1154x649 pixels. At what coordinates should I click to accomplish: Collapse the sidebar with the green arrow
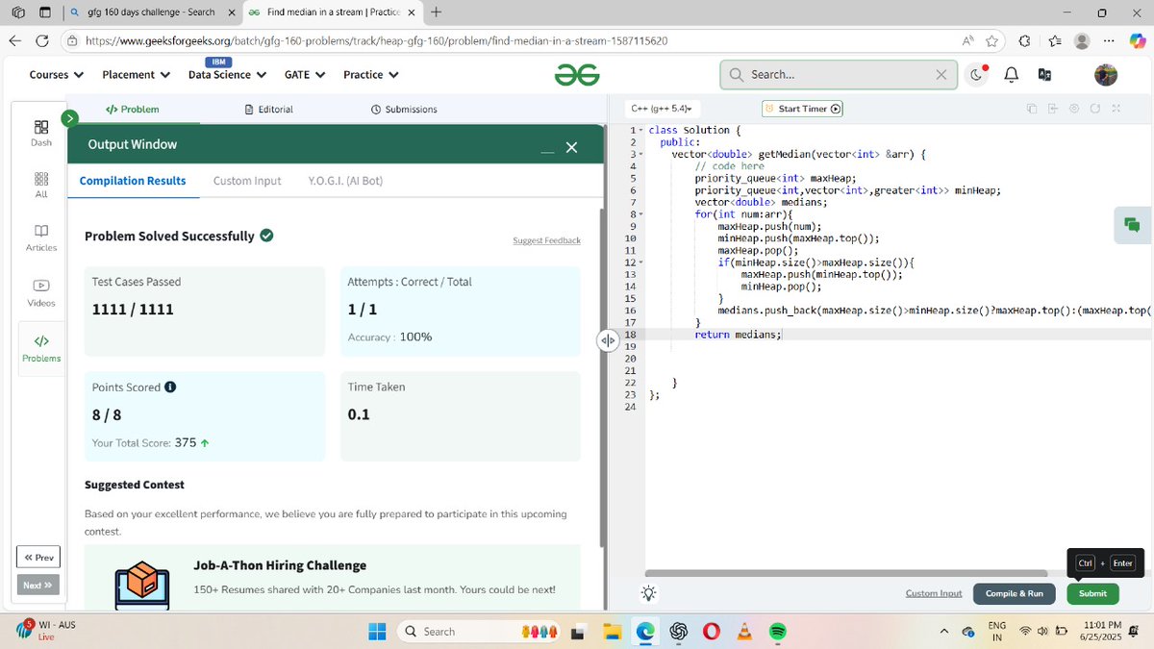(69, 118)
